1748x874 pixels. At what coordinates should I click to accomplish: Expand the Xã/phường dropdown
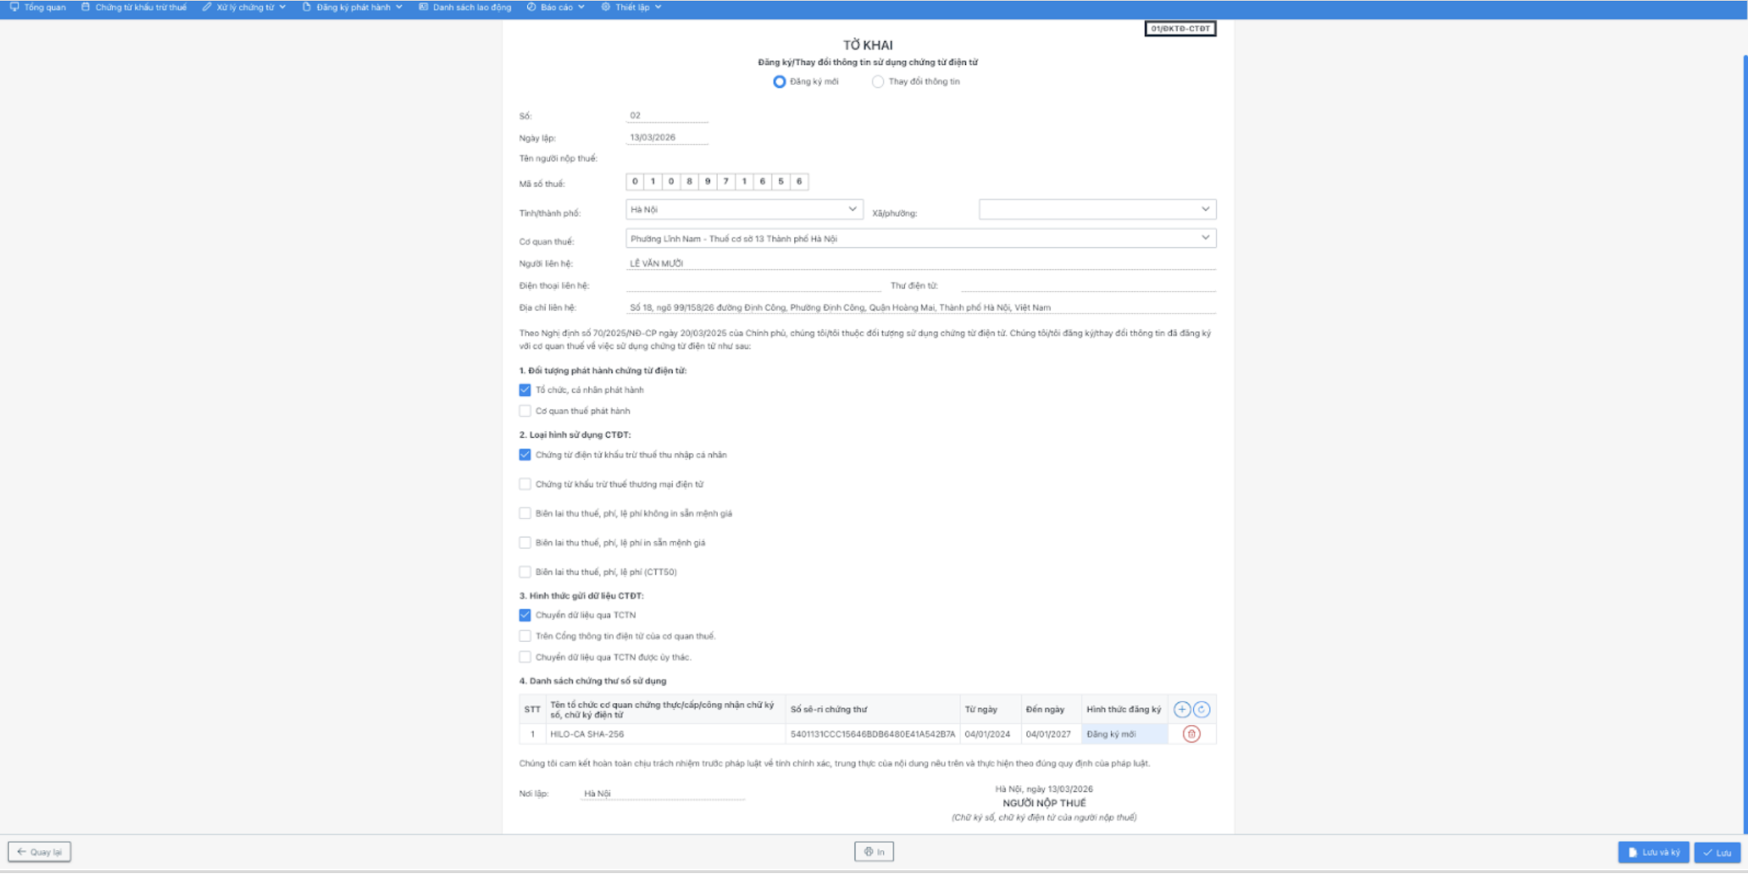pyautogui.click(x=1096, y=209)
